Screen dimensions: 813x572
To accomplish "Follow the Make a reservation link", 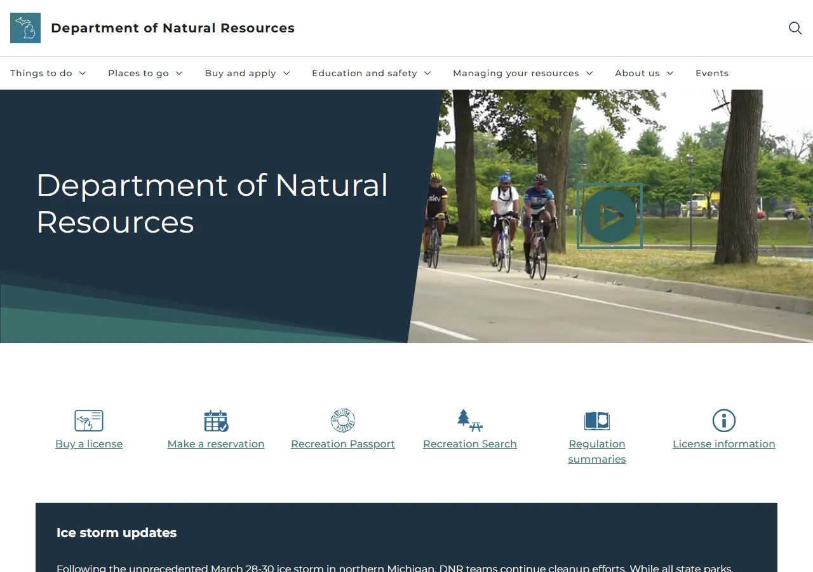I will click(216, 444).
